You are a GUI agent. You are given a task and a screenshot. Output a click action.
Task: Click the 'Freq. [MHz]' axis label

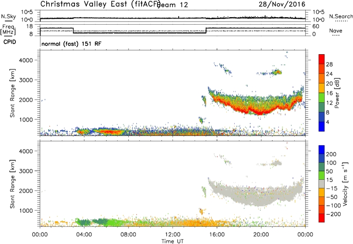(x=8, y=30)
